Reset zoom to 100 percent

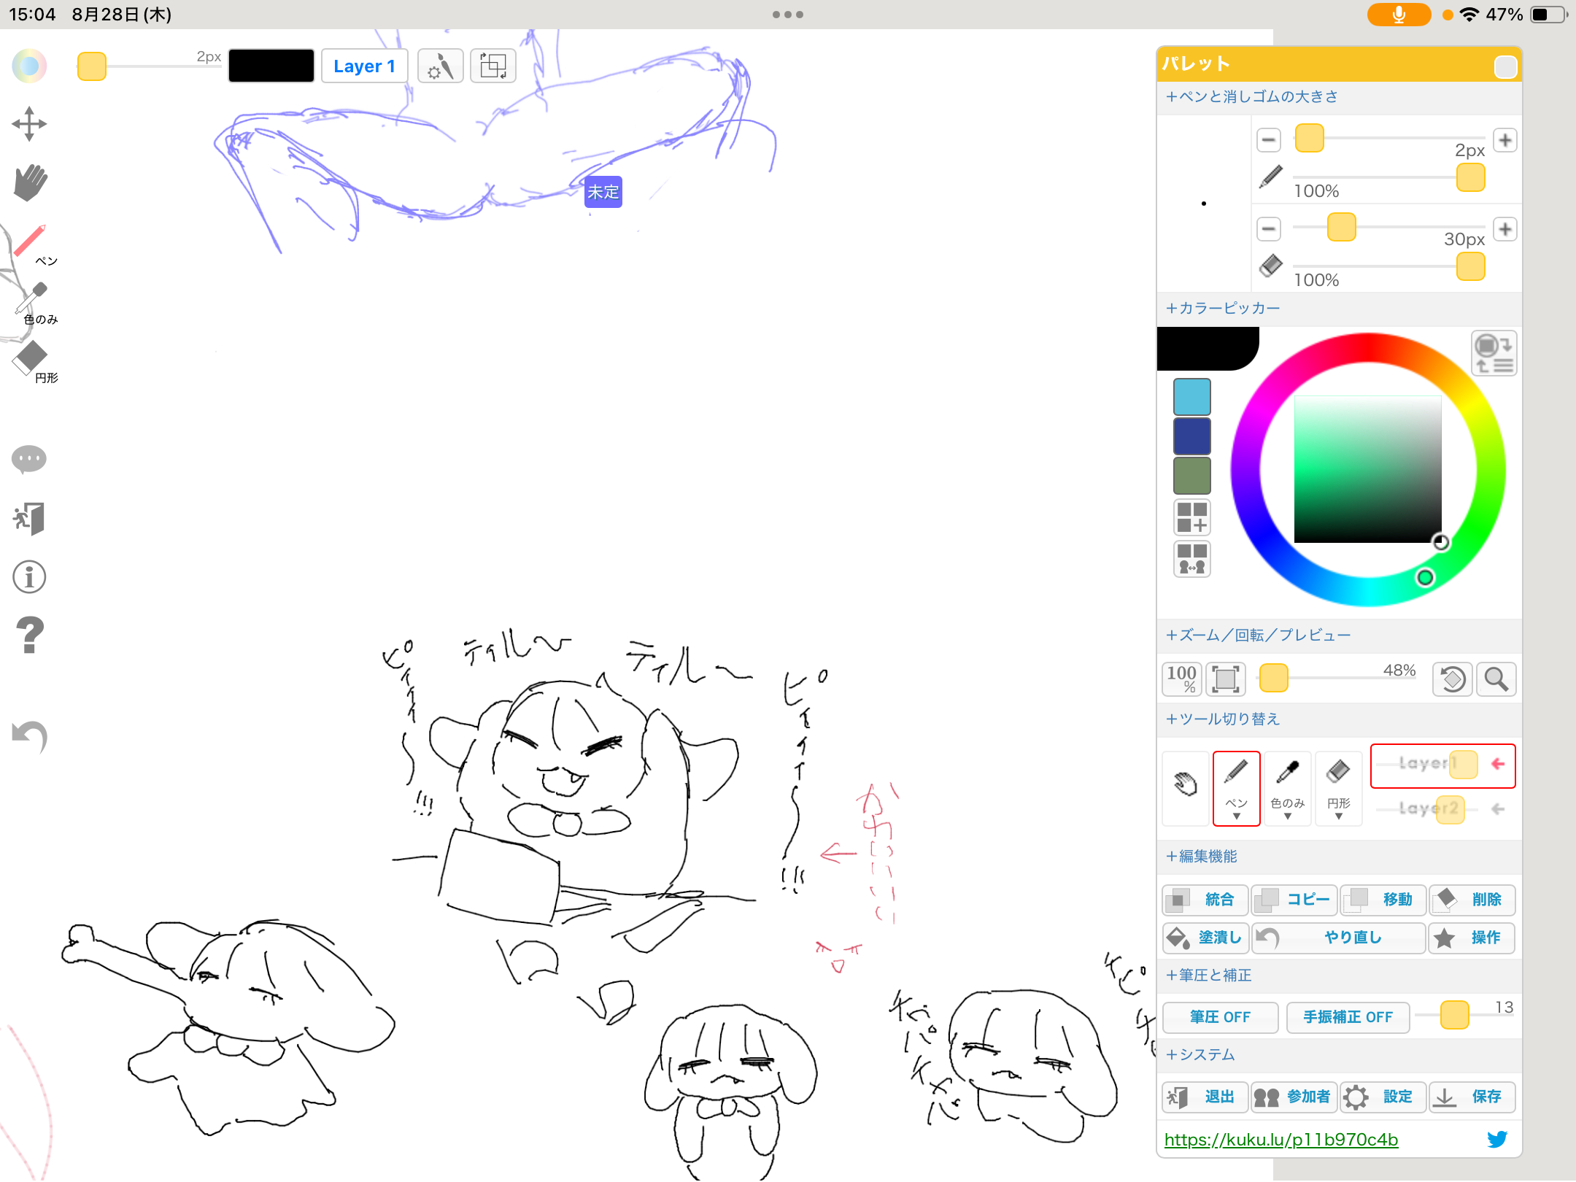[1182, 679]
